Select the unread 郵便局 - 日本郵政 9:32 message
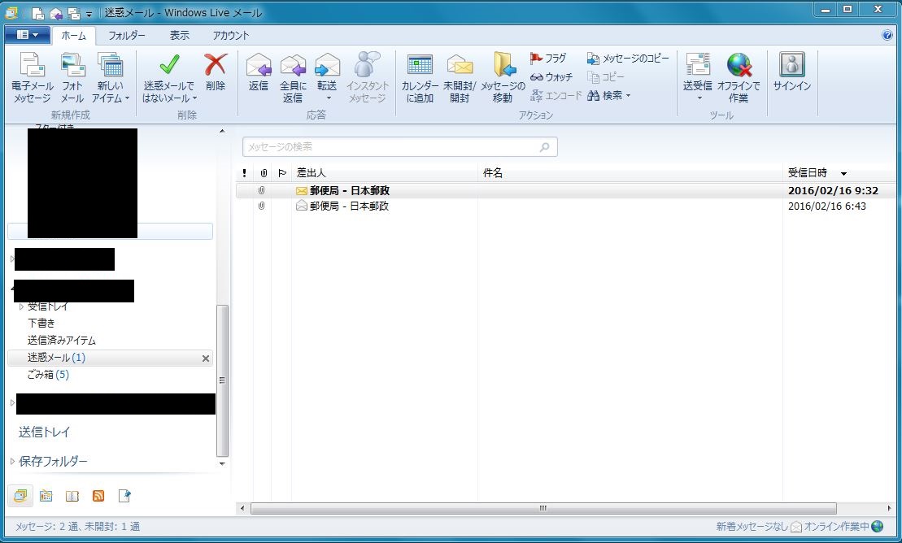This screenshot has width=902, height=543. [x=566, y=190]
